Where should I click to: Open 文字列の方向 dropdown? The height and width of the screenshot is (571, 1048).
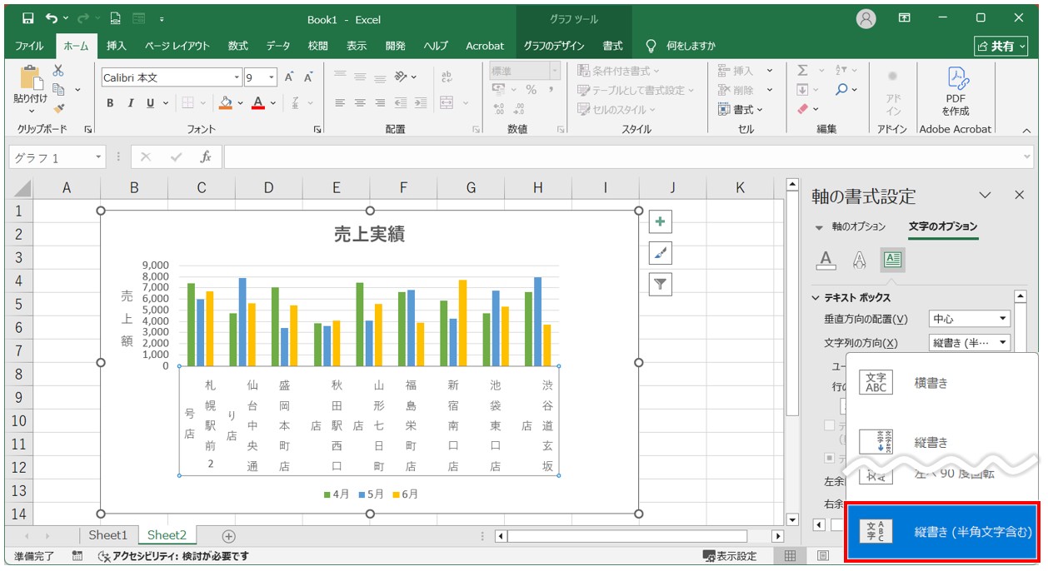[x=970, y=343]
